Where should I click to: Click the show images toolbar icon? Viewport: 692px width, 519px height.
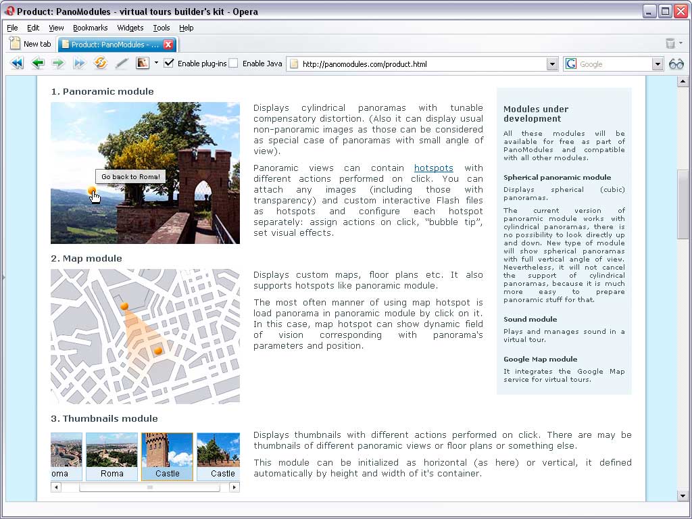[x=143, y=63]
